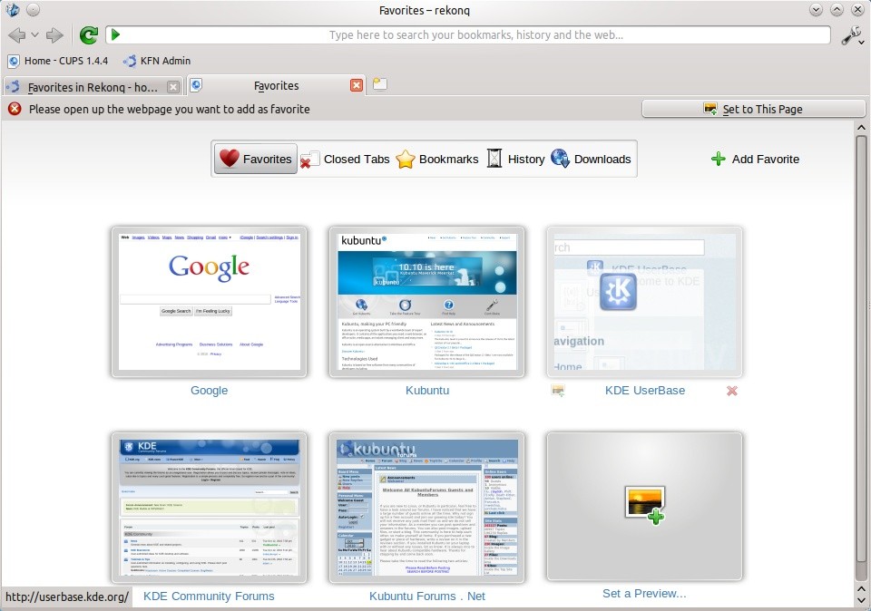Open the wrench tools menu icon
Viewport: 871px width, 611px height.
851,35
